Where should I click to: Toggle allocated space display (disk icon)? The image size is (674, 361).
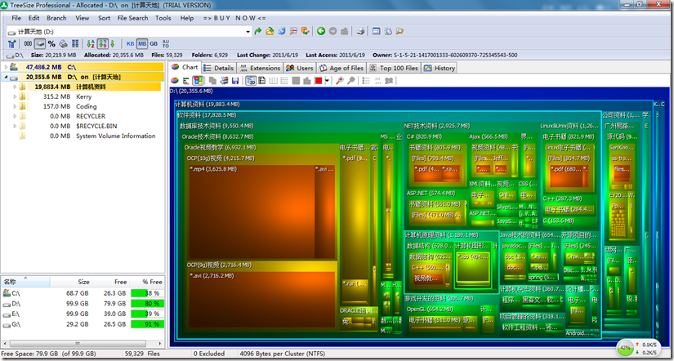coord(40,43)
